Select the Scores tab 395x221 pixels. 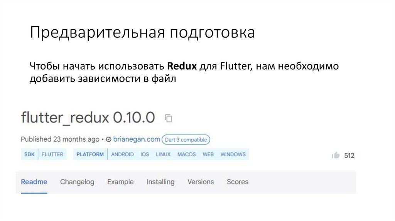coord(238,182)
